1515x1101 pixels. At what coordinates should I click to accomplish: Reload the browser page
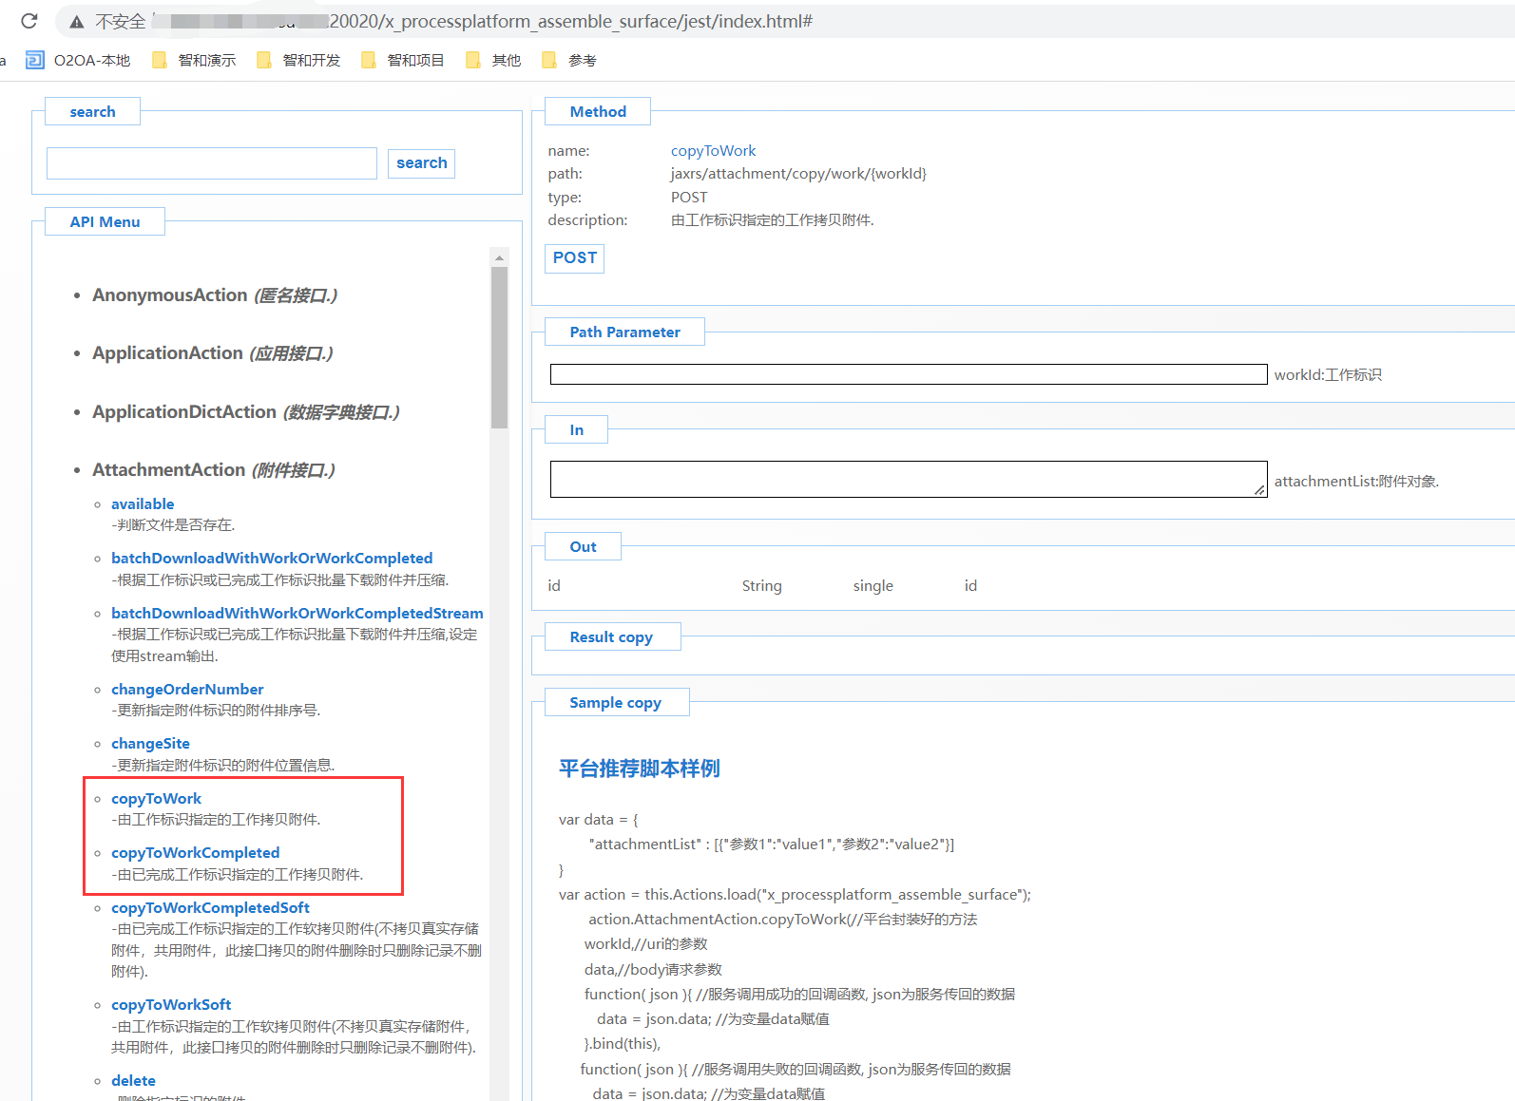click(x=29, y=21)
